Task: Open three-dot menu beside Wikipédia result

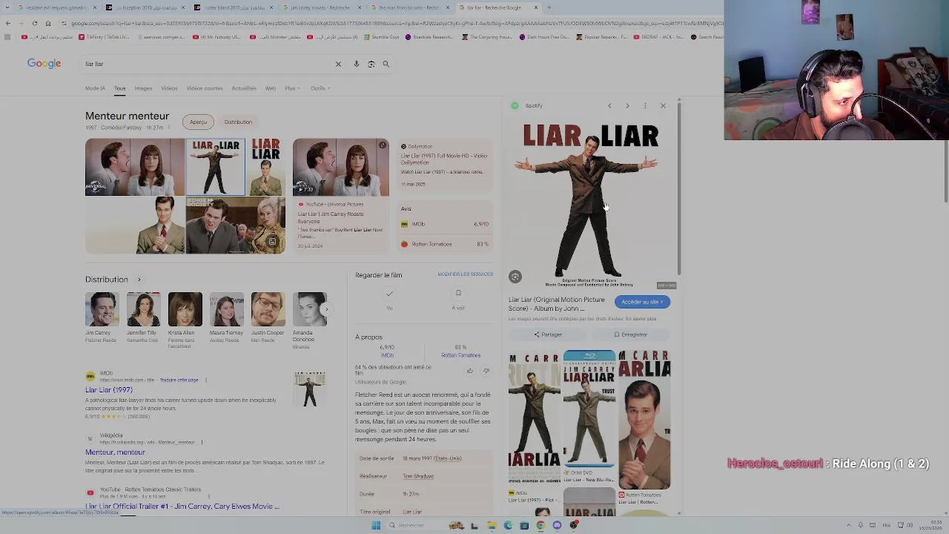Action: pyautogui.click(x=202, y=442)
